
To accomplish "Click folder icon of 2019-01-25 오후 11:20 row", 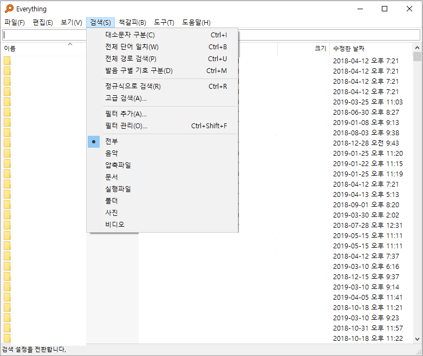I will pos(7,153).
